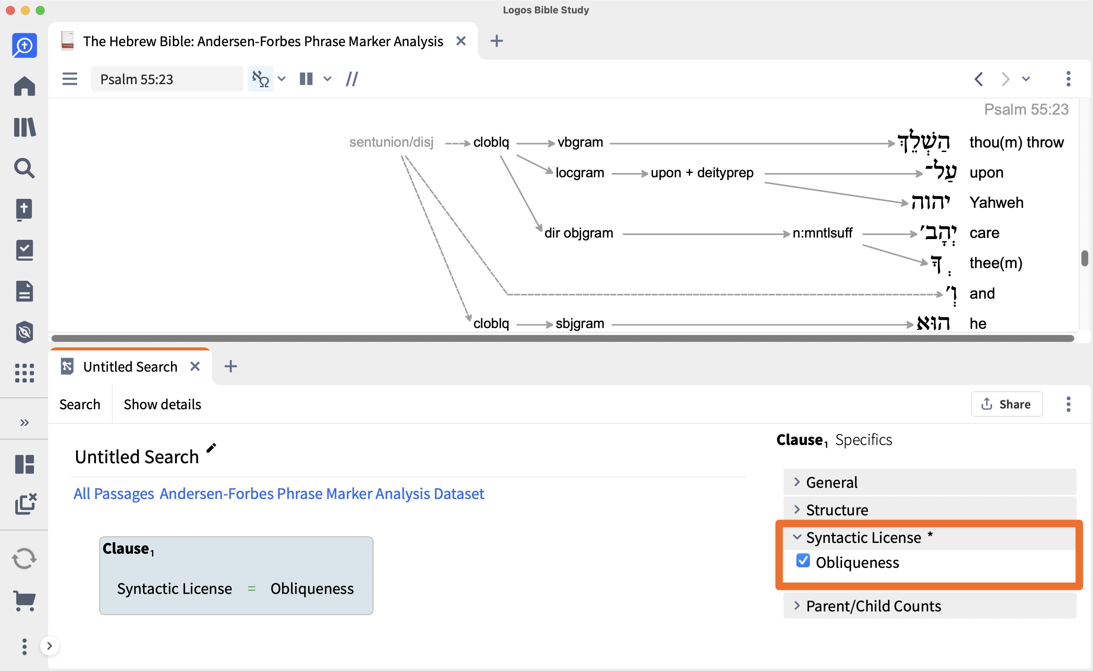Open the Search magnifier in the sidebar
Image resolution: width=1093 pixels, height=671 pixels.
(x=25, y=168)
